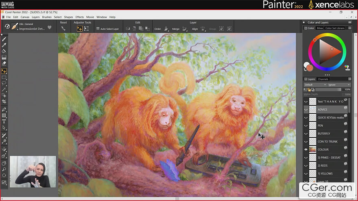This screenshot has width=358, height=201.
Task: Click the layer opacity 100% field
Action: pos(347,90)
